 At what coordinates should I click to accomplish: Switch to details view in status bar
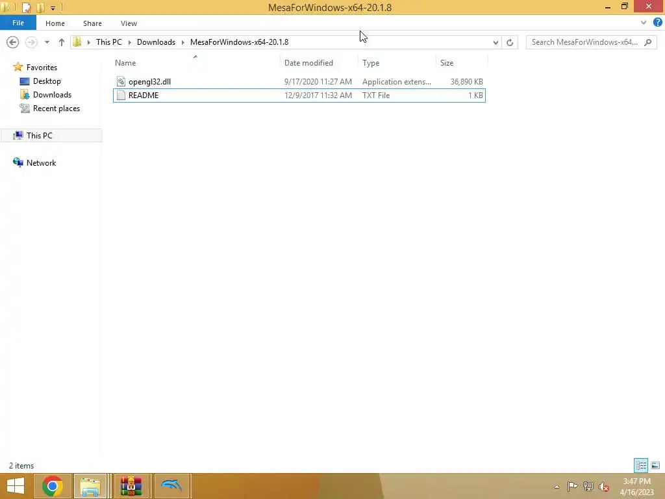(x=641, y=465)
